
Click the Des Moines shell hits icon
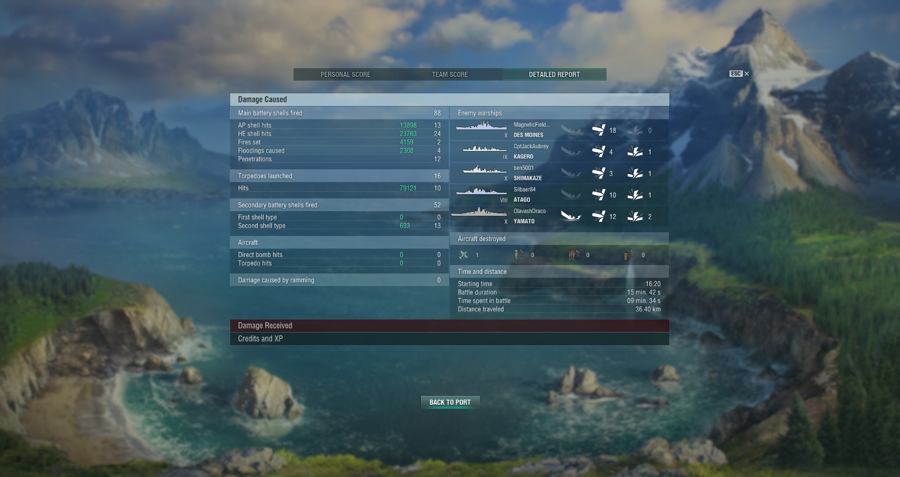click(599, 130)
